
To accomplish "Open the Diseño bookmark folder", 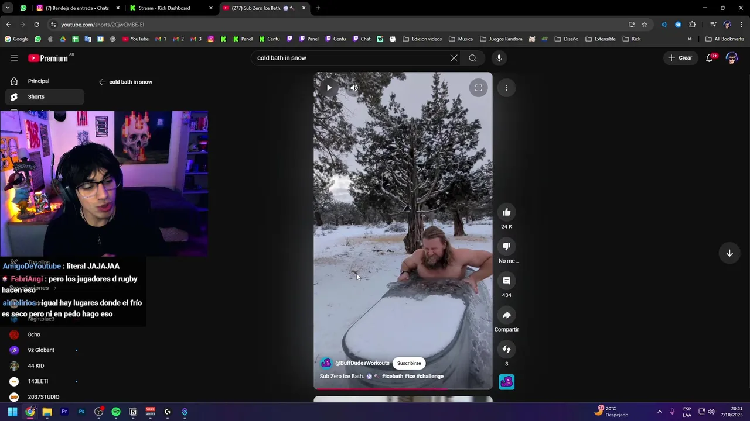I will 567,39.
